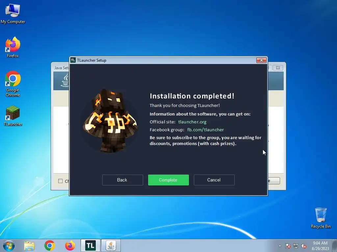Click the green Complete button
Viewport: 337px width, 252px height.
coord(168,180)
